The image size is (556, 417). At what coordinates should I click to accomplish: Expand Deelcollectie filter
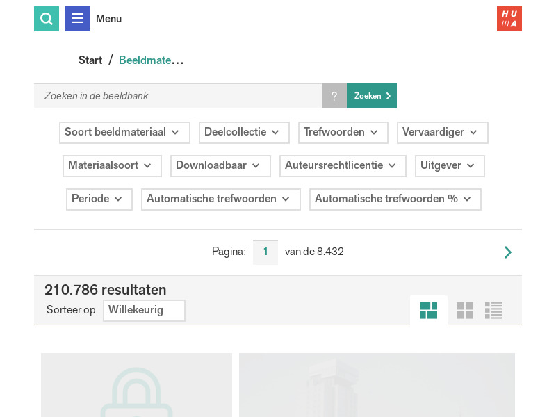tap(245, 133)
